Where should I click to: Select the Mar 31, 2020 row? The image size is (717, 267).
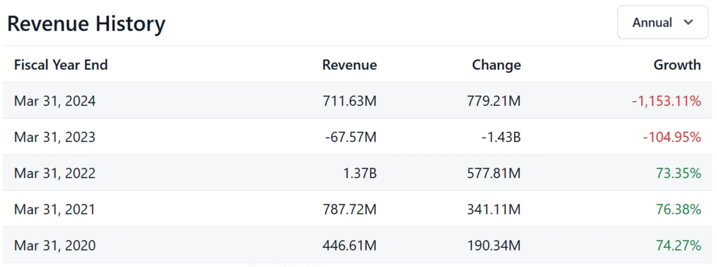click(55, 245)
